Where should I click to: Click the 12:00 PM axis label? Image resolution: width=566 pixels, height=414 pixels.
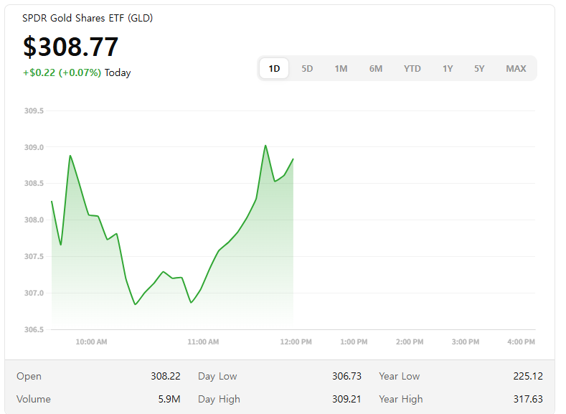coord(296,342)
